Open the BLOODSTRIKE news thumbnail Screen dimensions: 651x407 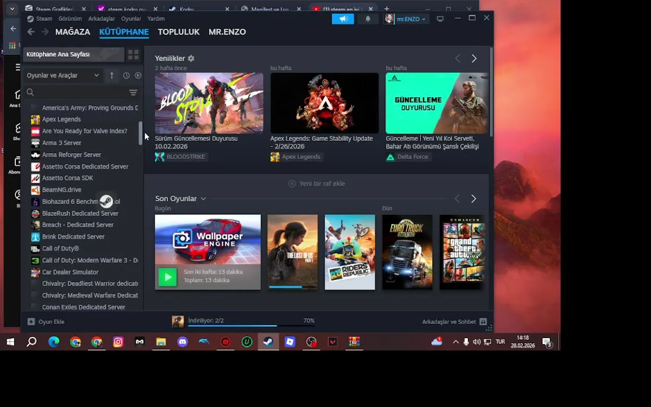point(209,103)
